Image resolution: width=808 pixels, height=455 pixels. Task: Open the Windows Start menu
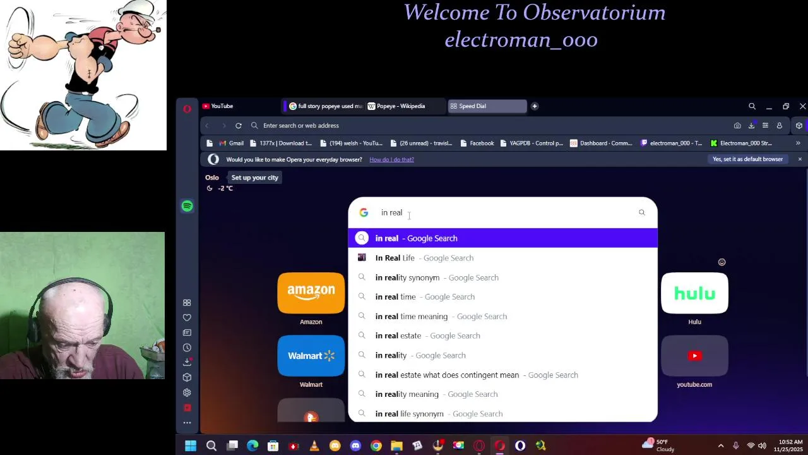tap(191, 446)
